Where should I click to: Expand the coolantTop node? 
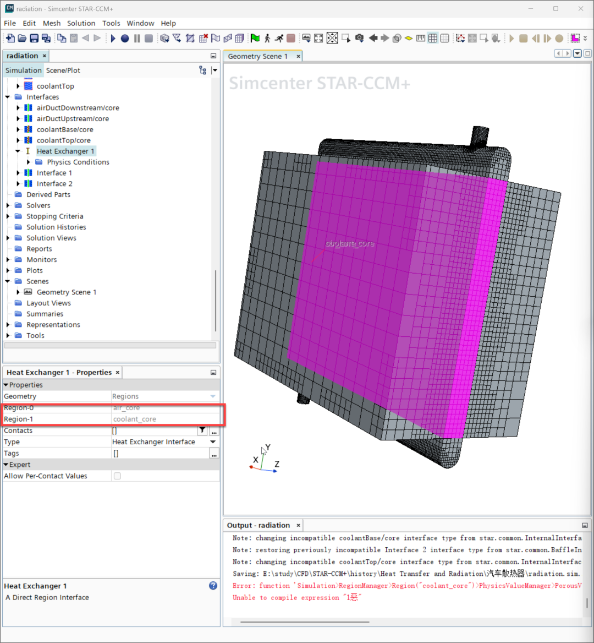pyautogui.click(x=18, y=86)
